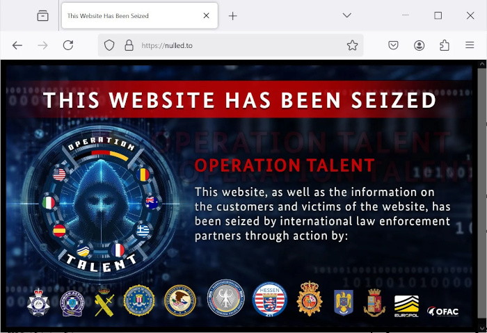This screenshot has height=333, width=487.
Task: Click the Europol logo
Action: tap(406, 306)
